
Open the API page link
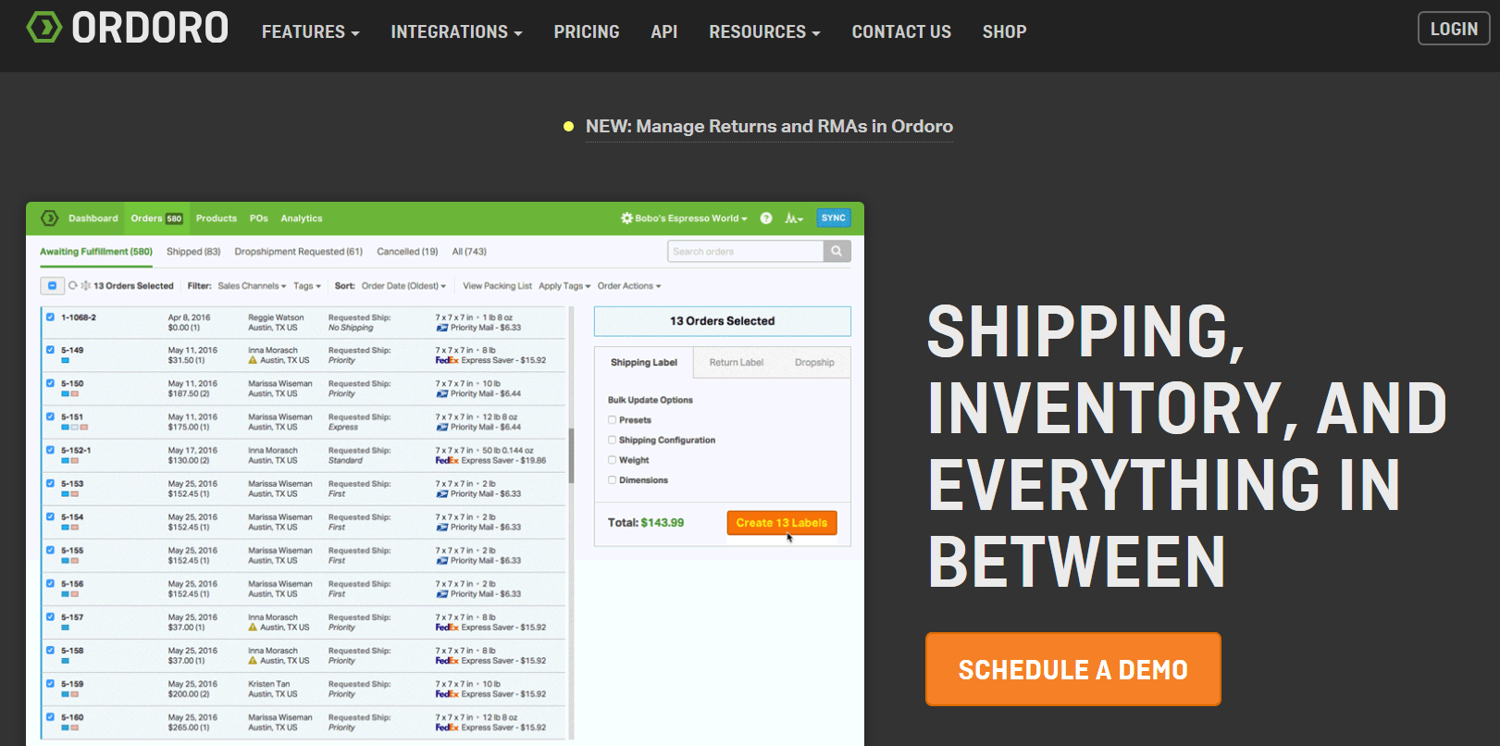point(664,31)
